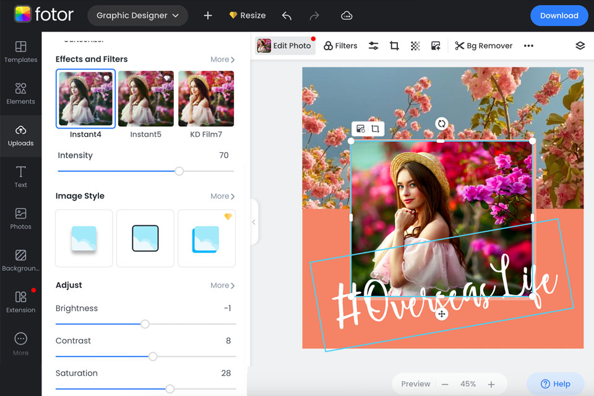Open the Background sidebar panel
This screenshot has height=396, width=594.
point(20,260)
